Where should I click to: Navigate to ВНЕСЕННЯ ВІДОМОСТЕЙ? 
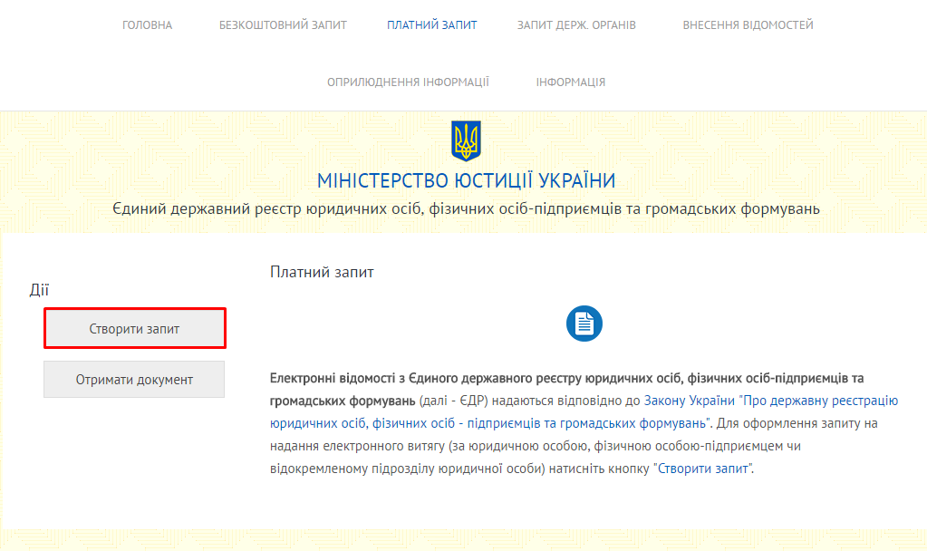(x=748, y=24)
